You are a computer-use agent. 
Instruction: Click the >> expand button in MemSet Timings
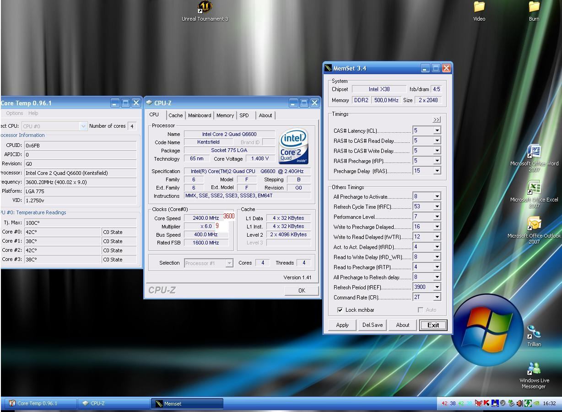pyautogui.click(x=437, y=119)
